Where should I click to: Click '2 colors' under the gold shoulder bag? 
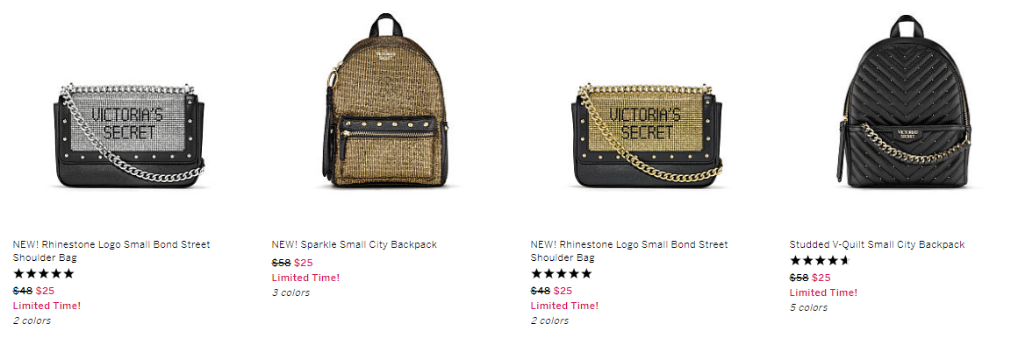click(x=549, y=320)
